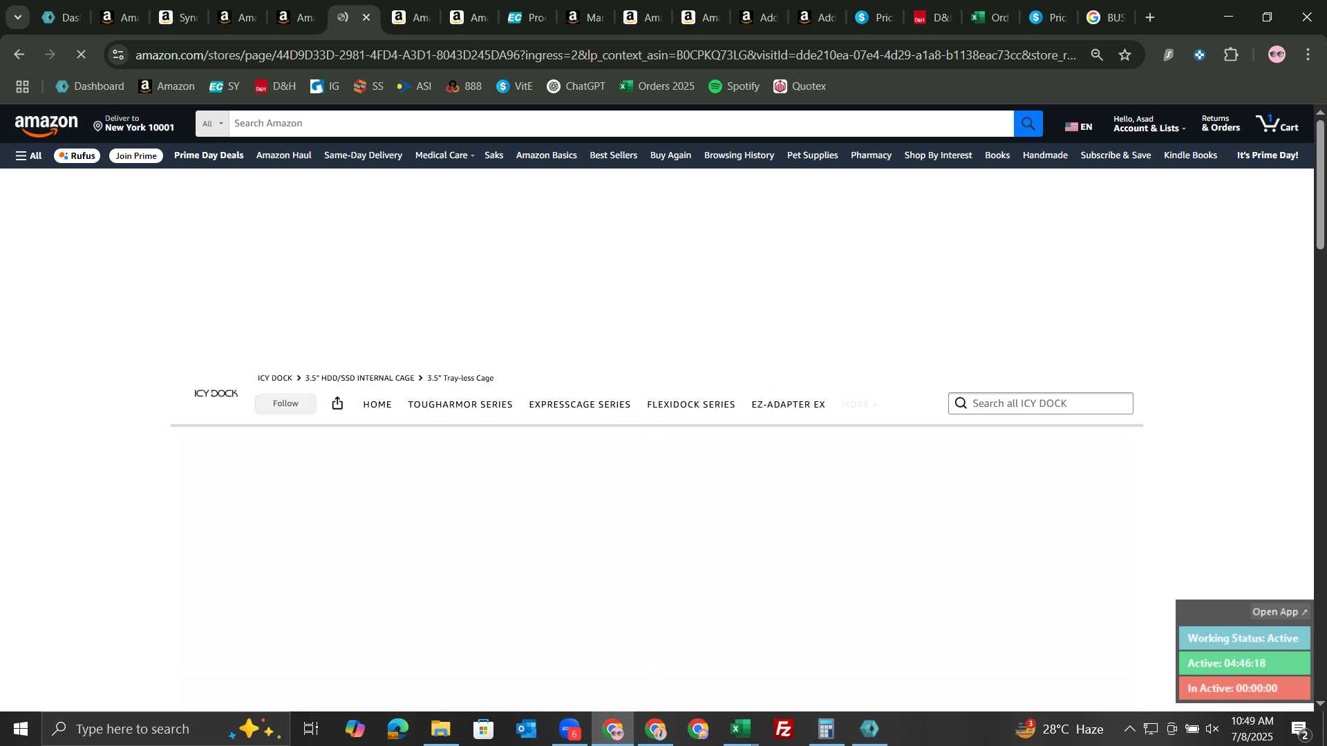Open the All hamburger menu

[x=28, y=155]
